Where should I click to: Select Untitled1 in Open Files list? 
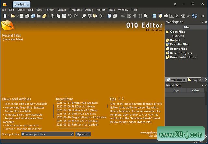coord(178,36)
